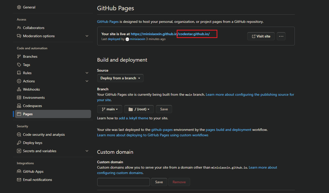Click the 'deployed' link under the site URL
329x193 pixels.
[x=114, y=39]
